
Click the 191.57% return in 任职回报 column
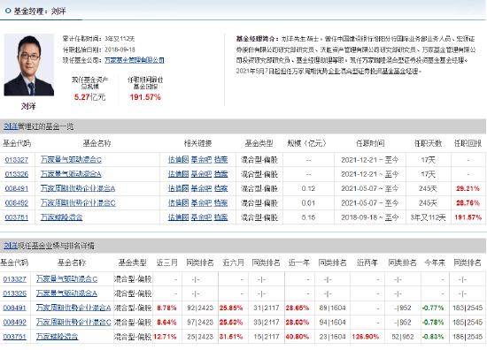click(468, 217)
